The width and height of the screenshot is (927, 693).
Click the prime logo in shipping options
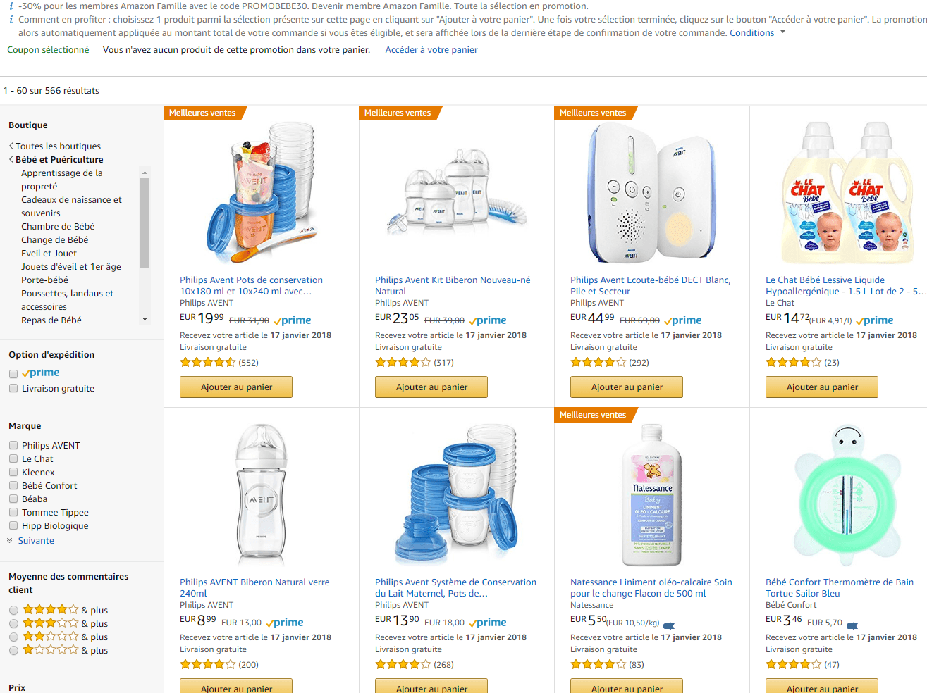41,373
